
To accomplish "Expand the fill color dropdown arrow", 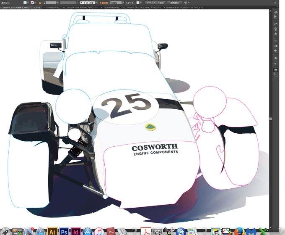I will 28,3.
